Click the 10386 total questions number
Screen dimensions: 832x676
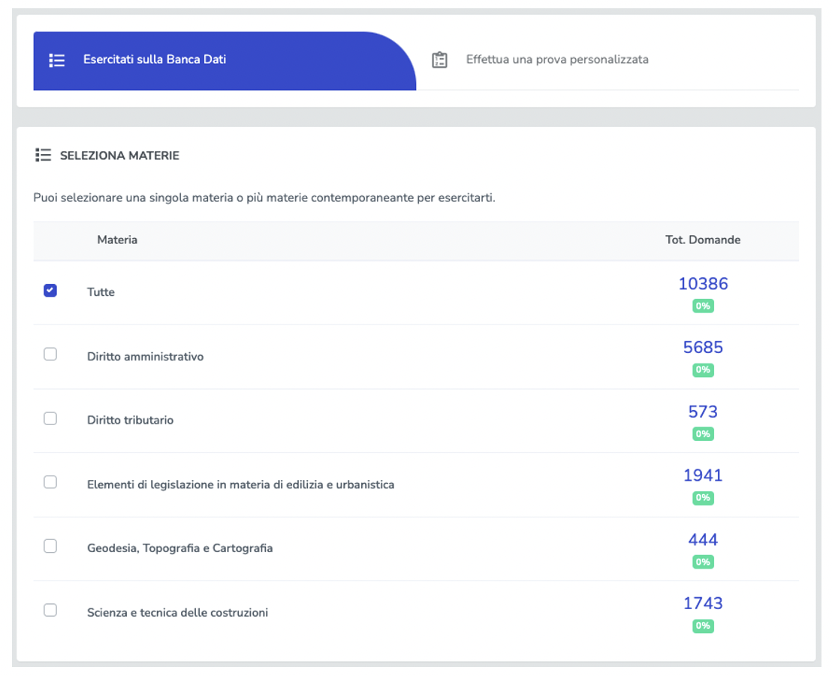click(703, 284)
